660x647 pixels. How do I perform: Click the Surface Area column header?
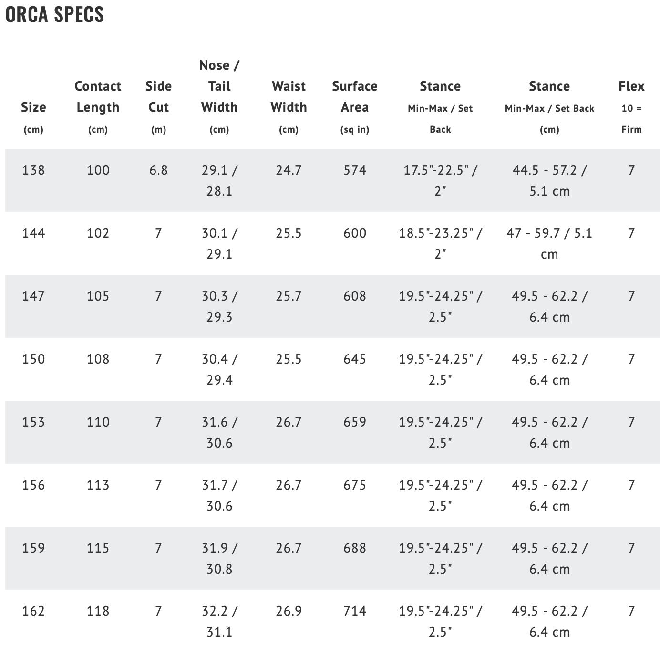click(355, 97)
